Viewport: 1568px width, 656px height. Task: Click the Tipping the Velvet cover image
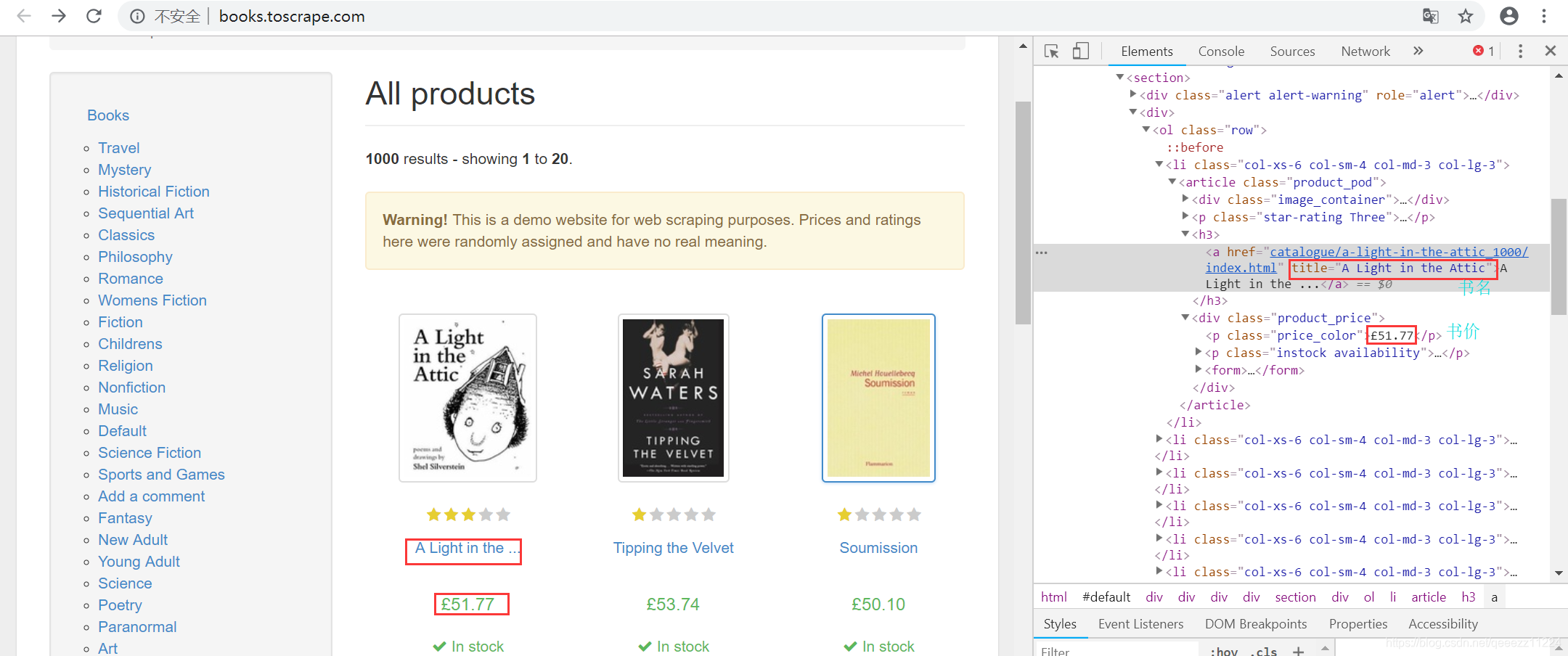pos(673,398)
